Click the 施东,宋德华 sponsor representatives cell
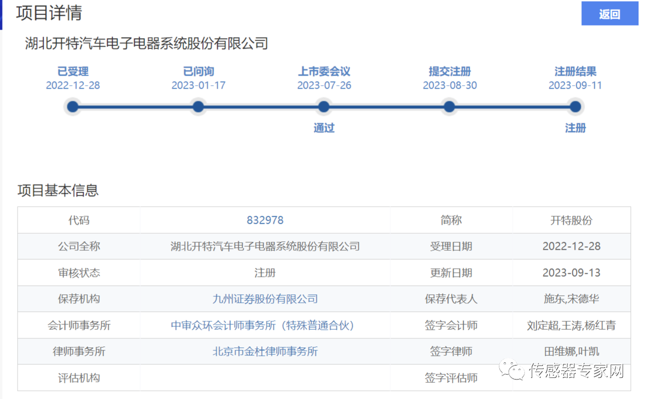The height and width of the screenshot is (399, 645). [571, 299]
